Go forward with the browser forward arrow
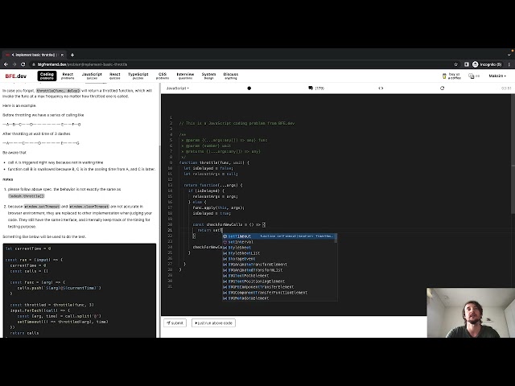The image size is (515, 386). click(14, 64)
